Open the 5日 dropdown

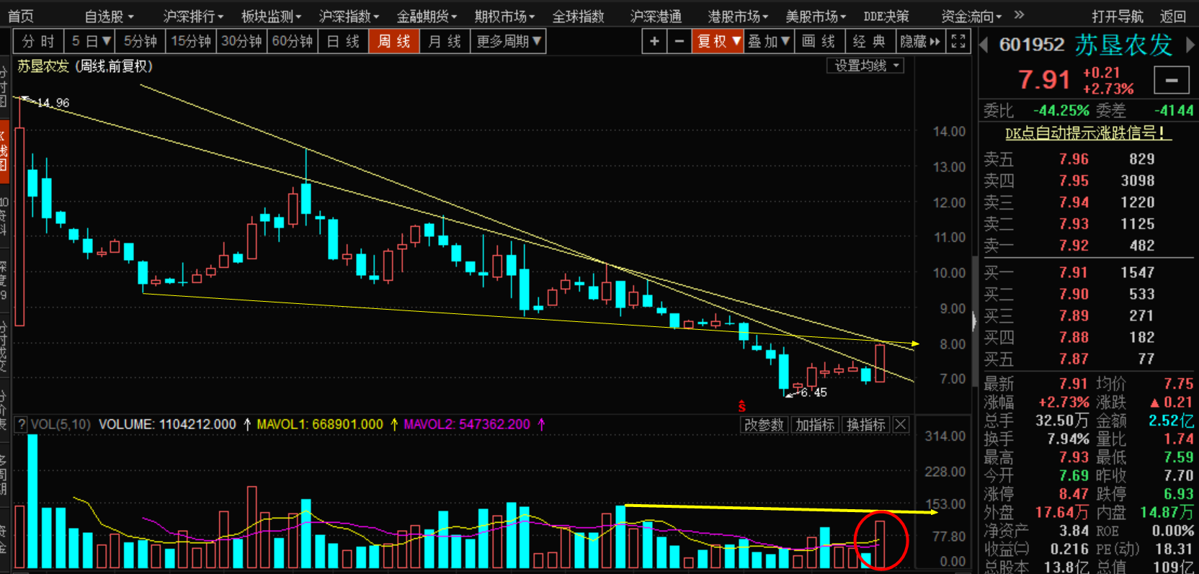pos(90,41)
